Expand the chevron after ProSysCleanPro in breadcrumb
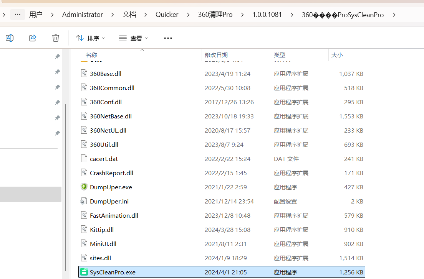 pyautogui.click(x=394, y=15)
